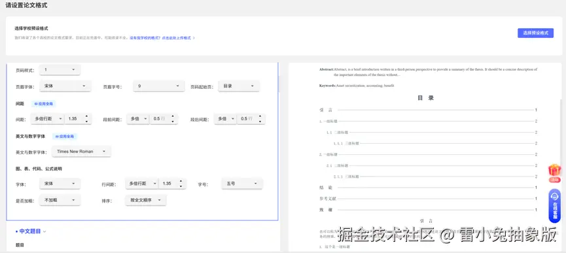
Task: Open the 排序 dropdown showing 按全文顺序
Action: (145, 200)
